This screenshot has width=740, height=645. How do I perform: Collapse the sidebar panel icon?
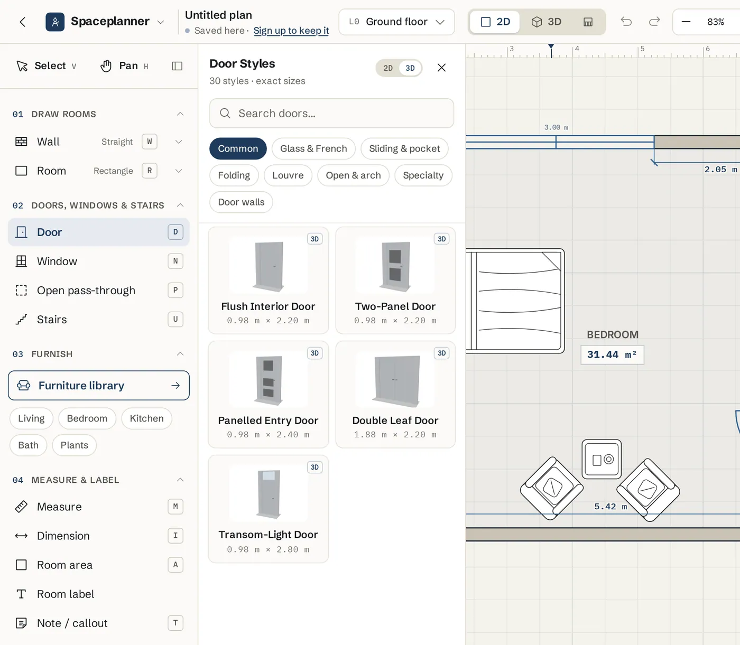177,66
